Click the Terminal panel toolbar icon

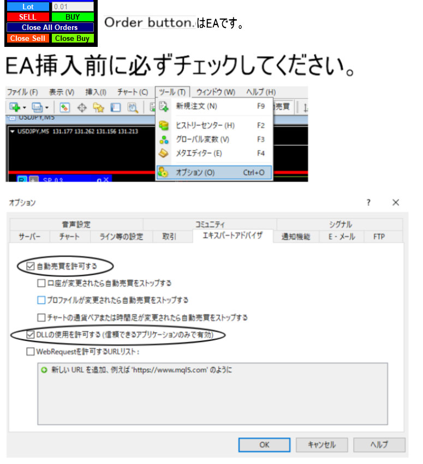pos(116,107)
